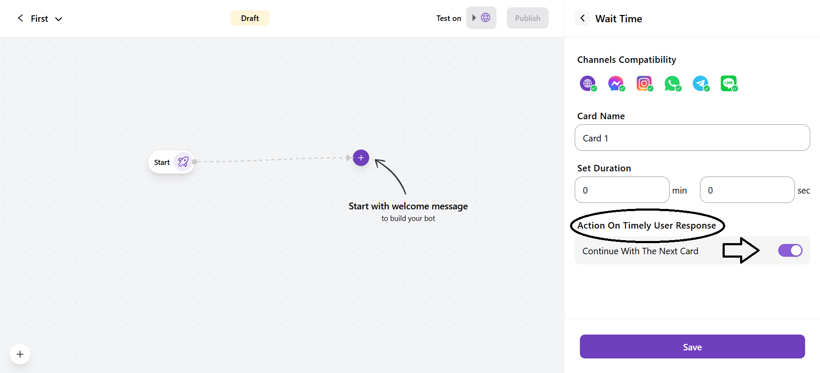Toggle Continue With The Next Card switch
Viewport: 820px width, 373px height.
[790, 250]
